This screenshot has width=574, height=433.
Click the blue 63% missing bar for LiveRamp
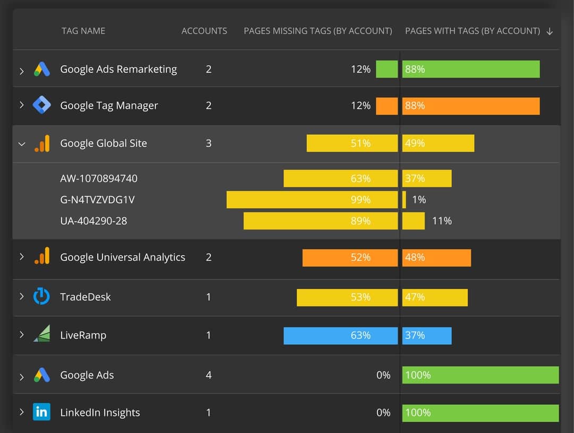tap(341, 336)
